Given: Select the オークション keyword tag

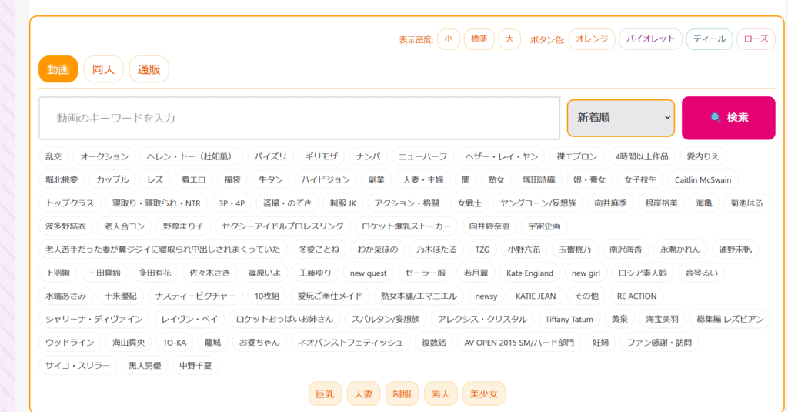Looking at the screenshot, I should (105, 156).
